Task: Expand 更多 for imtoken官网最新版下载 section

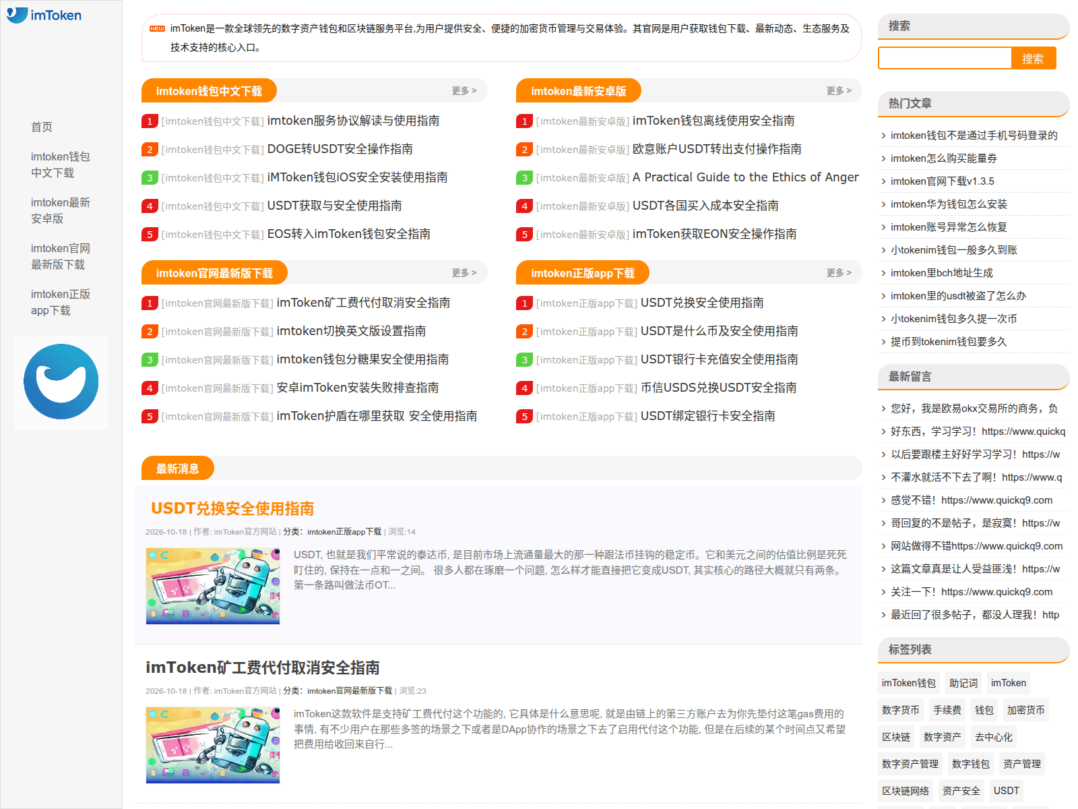Action: click(x=464, y=272)
